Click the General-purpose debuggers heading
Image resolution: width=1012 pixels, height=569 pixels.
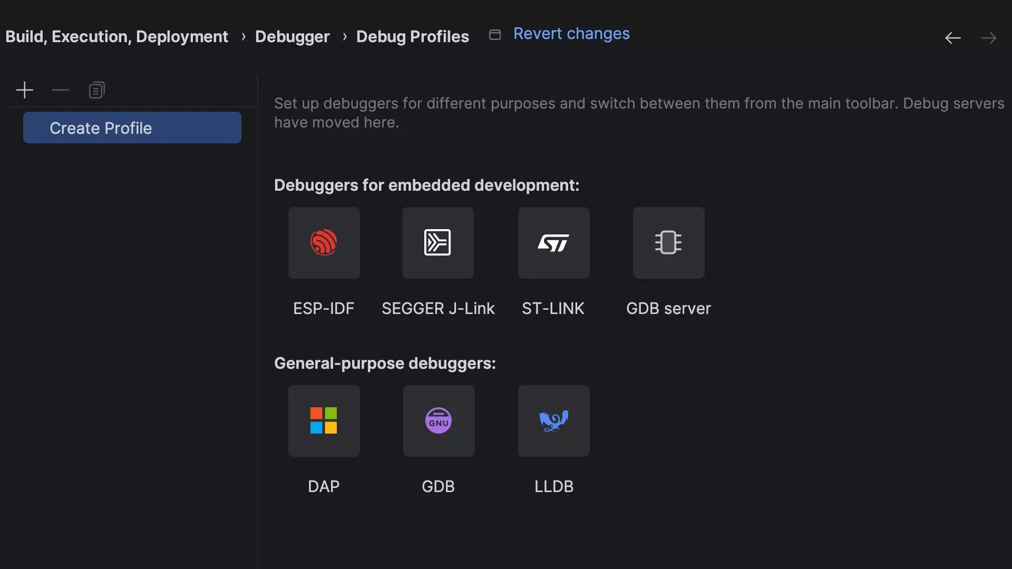click(x=385, y=364)
